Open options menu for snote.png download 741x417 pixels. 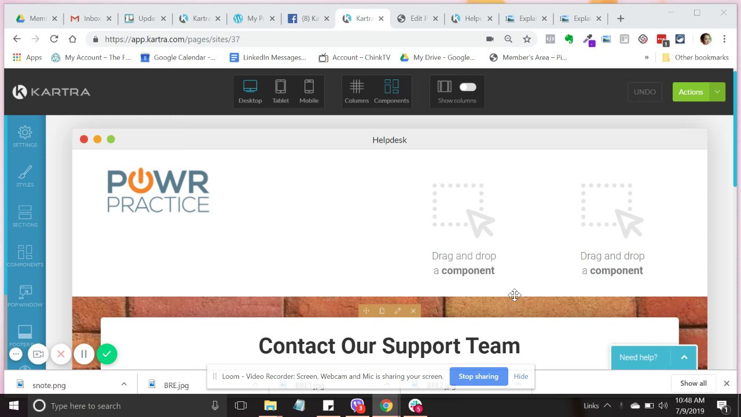click(124, 384)
